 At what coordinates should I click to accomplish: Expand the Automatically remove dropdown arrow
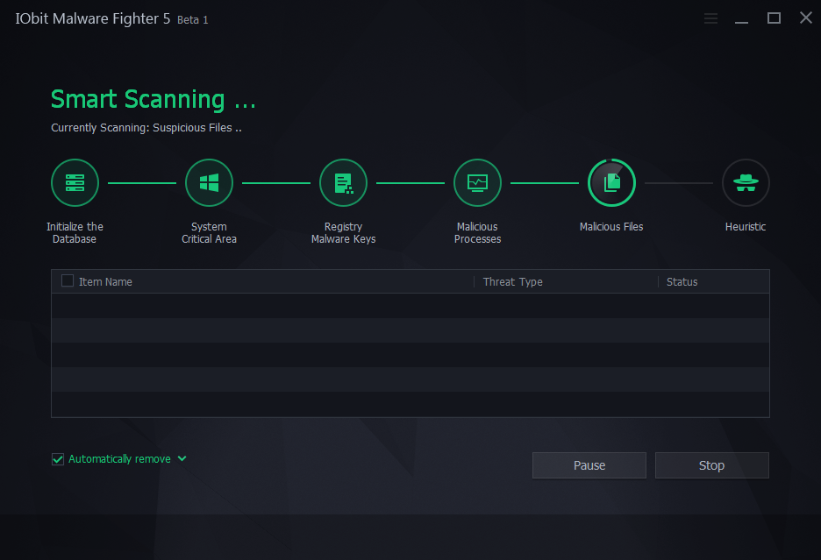[x=182, y=458]
